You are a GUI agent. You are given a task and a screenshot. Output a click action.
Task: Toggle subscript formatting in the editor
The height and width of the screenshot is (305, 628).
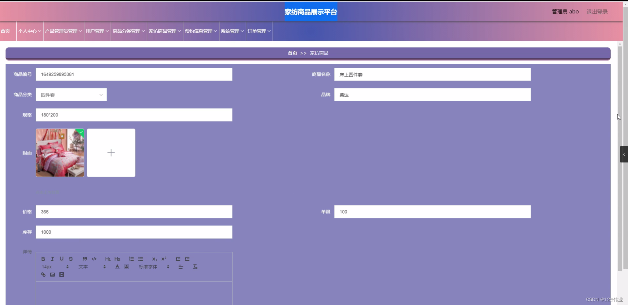(x=154, y=259)
